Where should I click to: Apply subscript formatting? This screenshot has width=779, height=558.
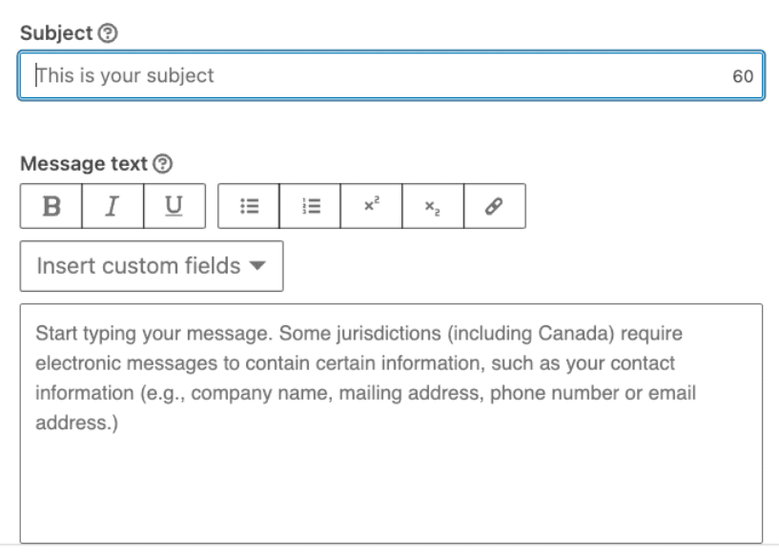pos(433,206)
